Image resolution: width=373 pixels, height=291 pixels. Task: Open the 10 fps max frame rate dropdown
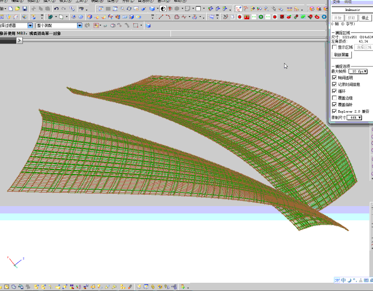pos(358,71)
